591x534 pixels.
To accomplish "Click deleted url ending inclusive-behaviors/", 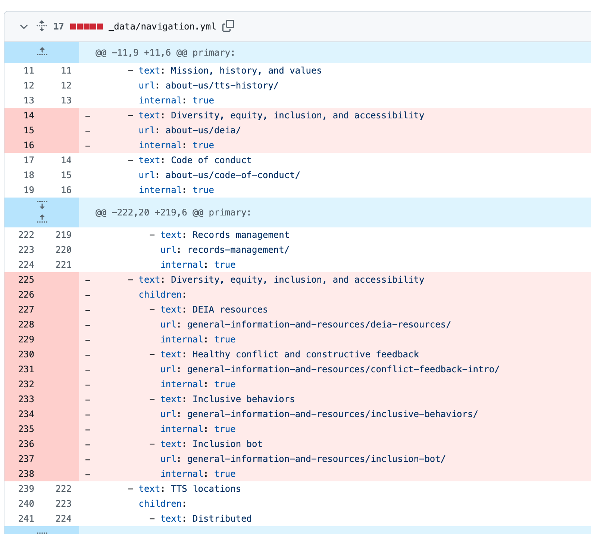I will coord(319,414).
